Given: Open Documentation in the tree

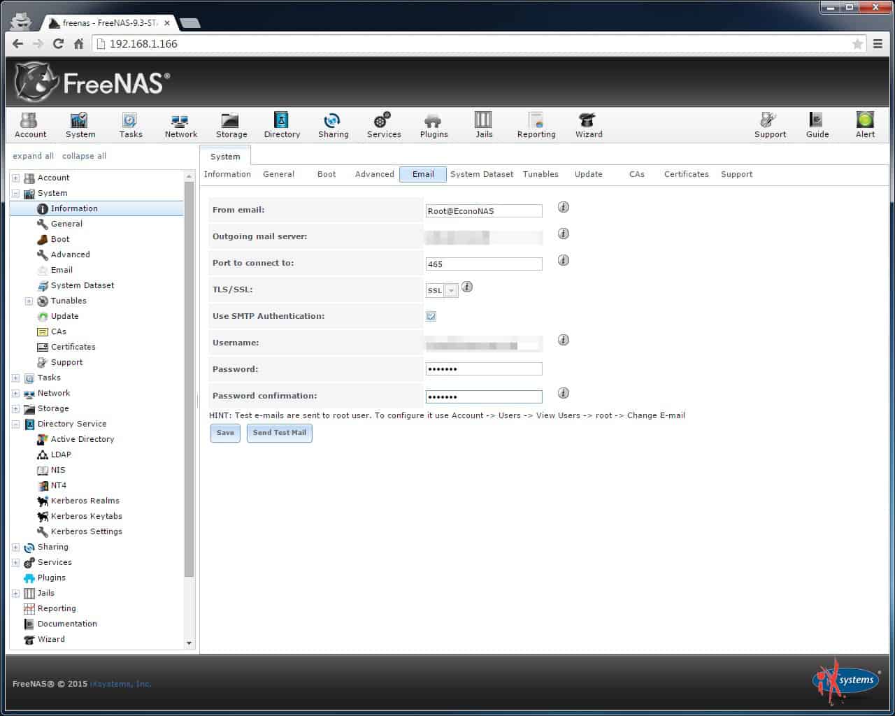Looking at the screenshot, I should click(67, 624).
